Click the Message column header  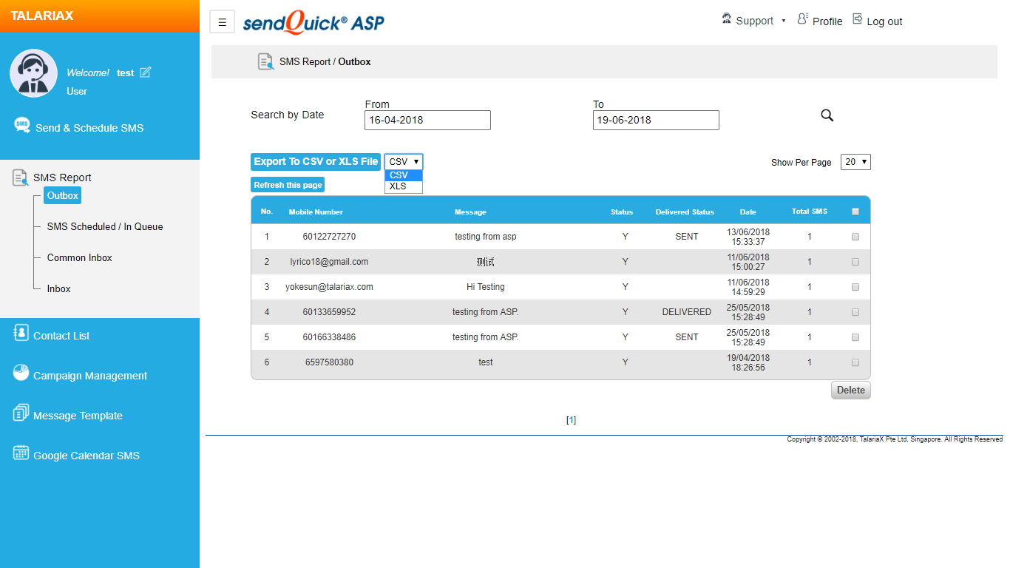pyautogui.click(x=470, y=212)
